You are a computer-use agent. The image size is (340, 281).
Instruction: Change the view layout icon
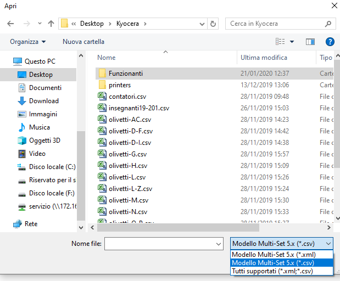point(280,41)
